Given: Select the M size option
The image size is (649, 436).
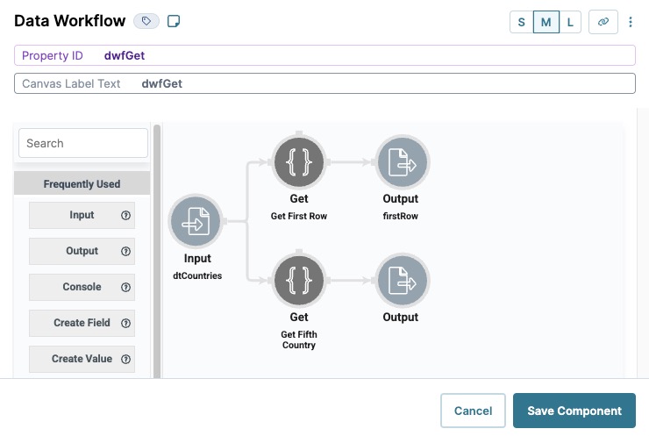Looking at the screenshot, I should [546, 22].
